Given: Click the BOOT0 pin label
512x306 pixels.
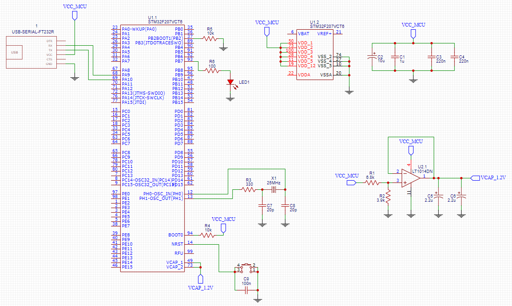Looking at the screenshot, I should (x=176, y=235).
